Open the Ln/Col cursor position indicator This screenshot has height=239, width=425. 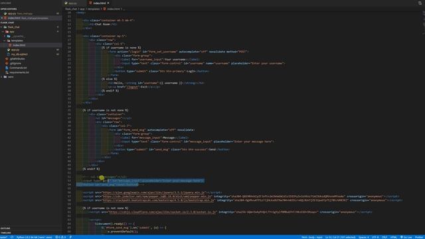[341, 237]
